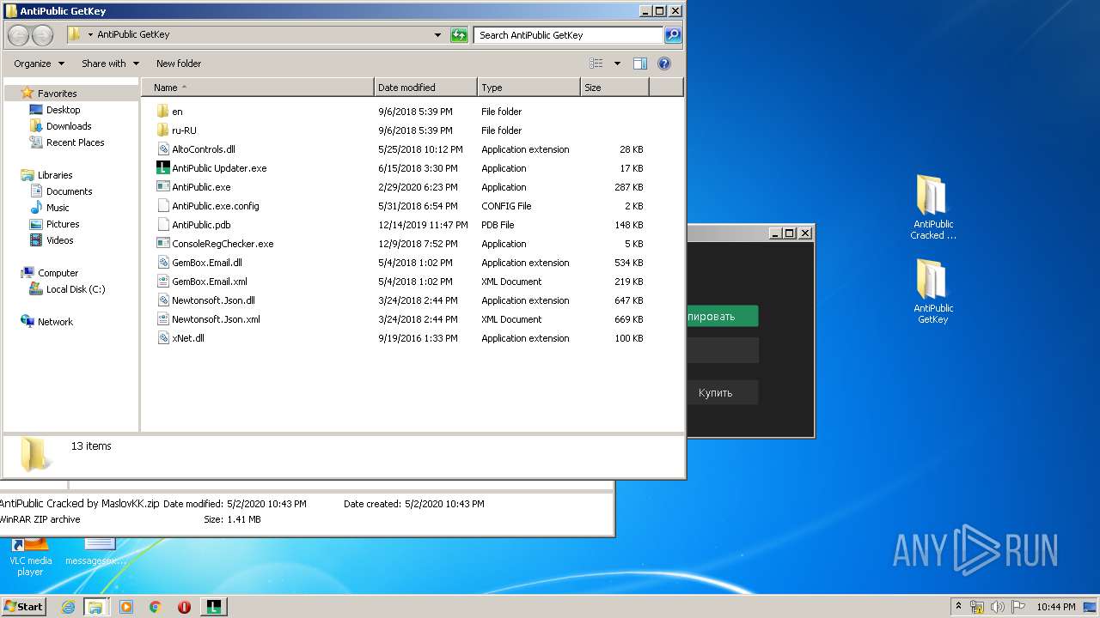Select Documents library in navigation pane
1100x618 pixels.
click(x=69, y=191)
